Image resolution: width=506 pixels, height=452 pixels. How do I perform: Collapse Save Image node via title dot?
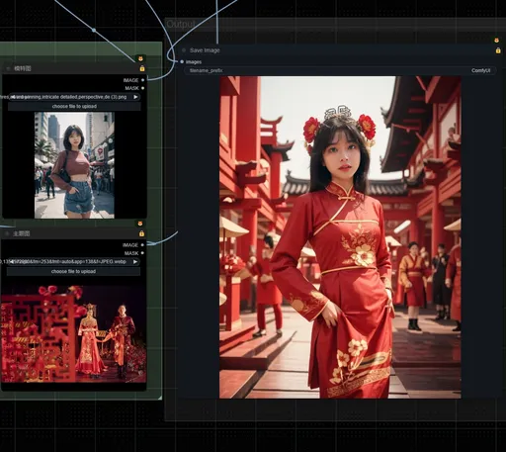[x=184, y=50]
